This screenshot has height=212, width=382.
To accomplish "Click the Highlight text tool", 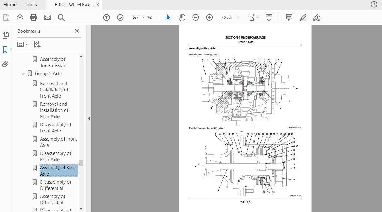I will 302,17.
